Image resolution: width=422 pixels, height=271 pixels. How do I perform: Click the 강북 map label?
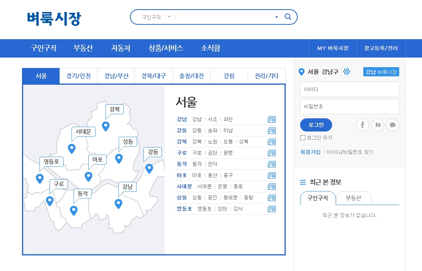coord(115,109)
